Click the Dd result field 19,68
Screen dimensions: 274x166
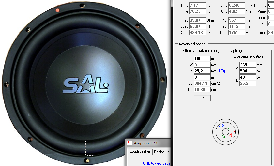click(202, 90)
